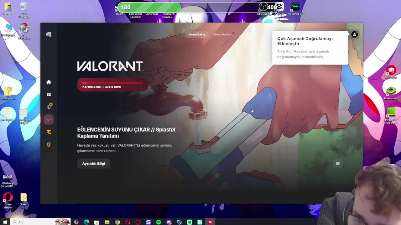This screenshot has width=401, height=225.
Task: Click the video camera icon on banner
Action: 338,163
